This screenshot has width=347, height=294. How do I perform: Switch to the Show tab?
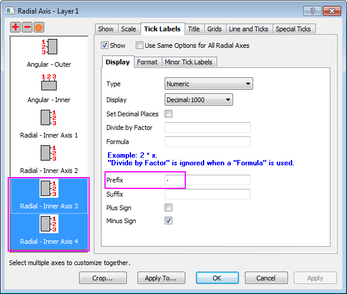click(x=106, y=29)
